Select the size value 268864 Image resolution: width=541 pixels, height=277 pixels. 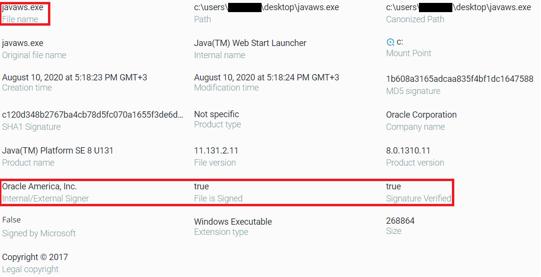coord(400,221)
